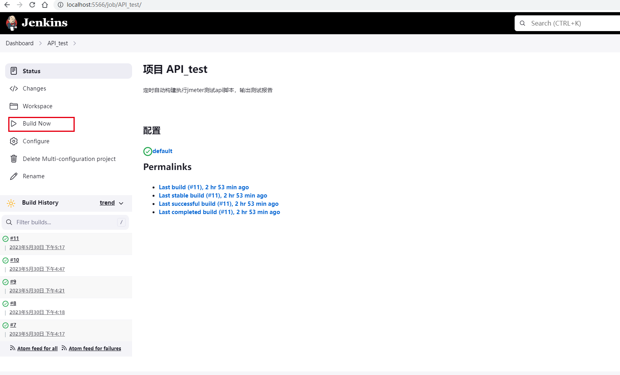Open the Last successful build (#11) permalink
The height and width of the screenshot is (375, 620).
(219, 204)
